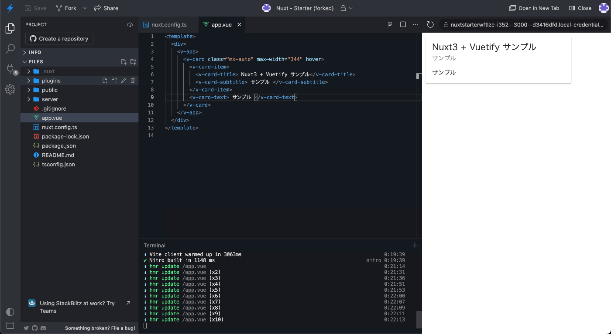Click the Share button
The image size is (611, 334).
[106, 8]
